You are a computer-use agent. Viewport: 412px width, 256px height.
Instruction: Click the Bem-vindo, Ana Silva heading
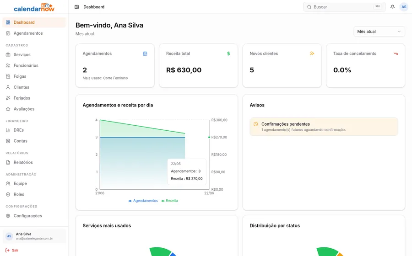click(x=109, y=25)
